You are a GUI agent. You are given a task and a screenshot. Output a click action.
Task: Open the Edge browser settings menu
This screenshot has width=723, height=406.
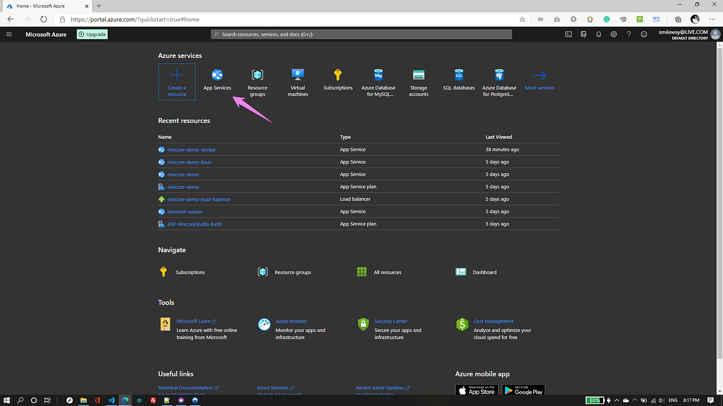coord(712,19)
